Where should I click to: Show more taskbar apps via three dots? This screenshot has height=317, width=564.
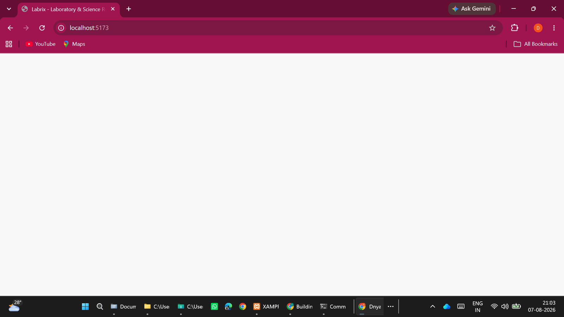coord(391,306)
